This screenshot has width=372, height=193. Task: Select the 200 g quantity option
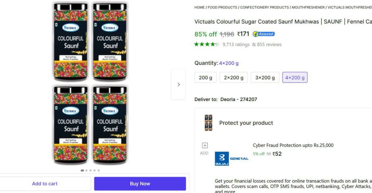click(206, 77)
